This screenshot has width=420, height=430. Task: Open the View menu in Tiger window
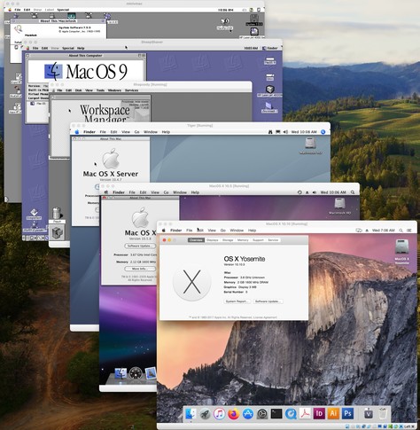pyautogui.click(x=126, y=132)
